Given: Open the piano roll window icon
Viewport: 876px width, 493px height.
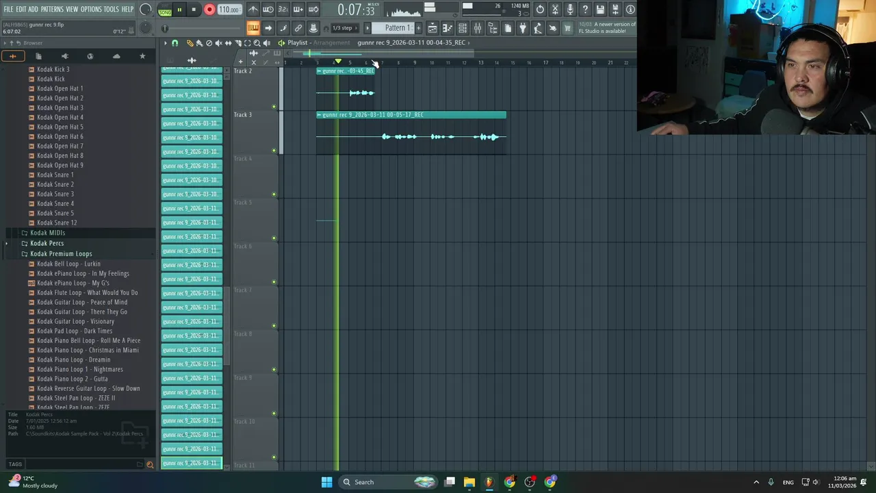Looking at the screenshot, I should [448, 28].
